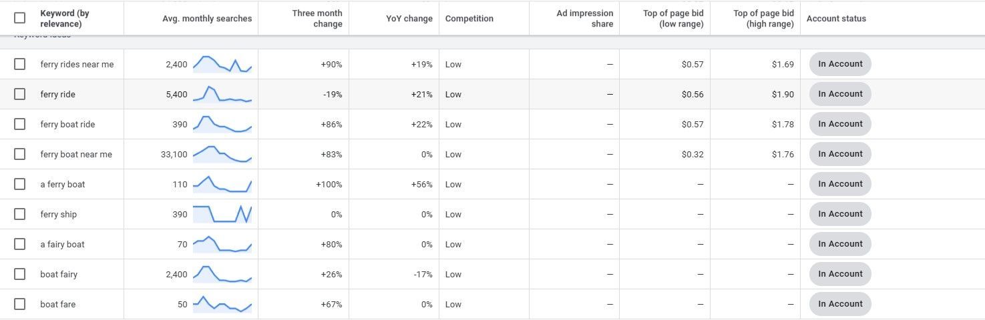Image resolution: width=985 pixels, height=320 pixels.
Task: Select the boat fare keyword checkbox
Action: pos(19,304)
